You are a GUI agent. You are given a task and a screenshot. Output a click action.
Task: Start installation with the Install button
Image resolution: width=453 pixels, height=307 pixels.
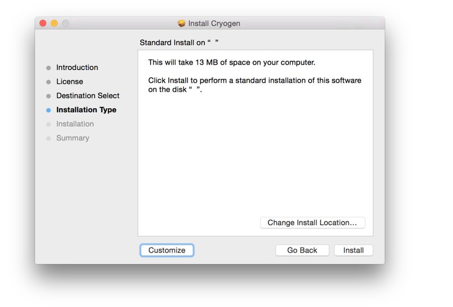[x=353, y=250]
